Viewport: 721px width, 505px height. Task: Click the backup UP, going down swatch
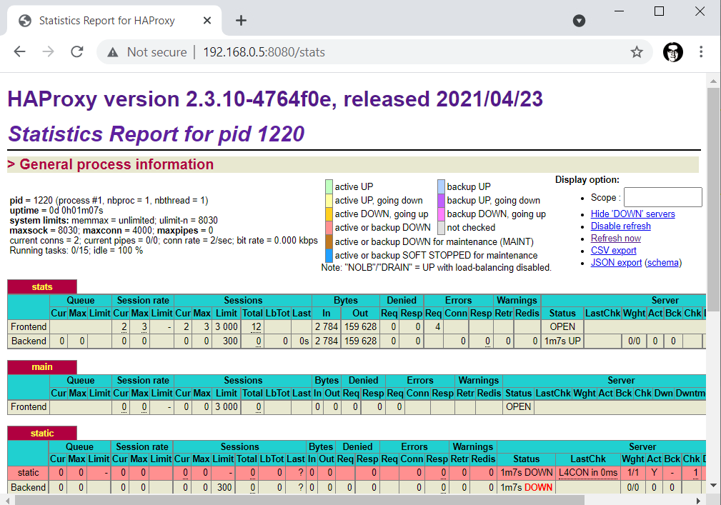point(441,200)
